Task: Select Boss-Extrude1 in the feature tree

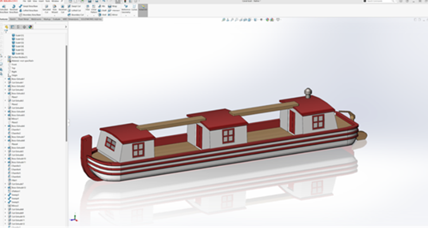Action: [x=18, y=79]
